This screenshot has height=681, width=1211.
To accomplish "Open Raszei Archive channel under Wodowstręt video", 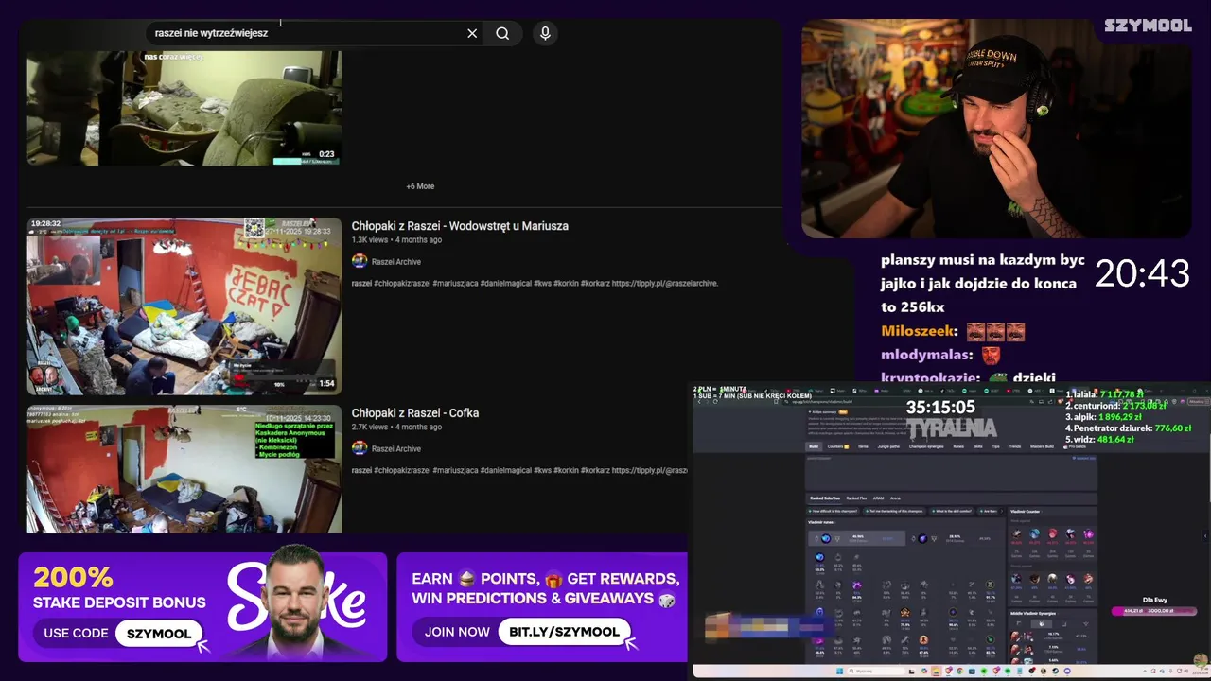I will pos(396,262).
